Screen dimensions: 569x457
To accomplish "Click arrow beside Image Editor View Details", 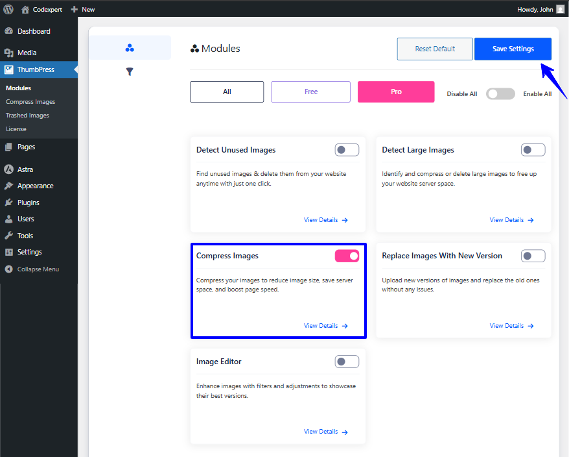I will coord(345,432).
